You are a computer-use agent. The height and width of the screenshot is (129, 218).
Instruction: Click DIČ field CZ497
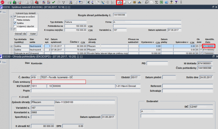(x=201, y=107)
